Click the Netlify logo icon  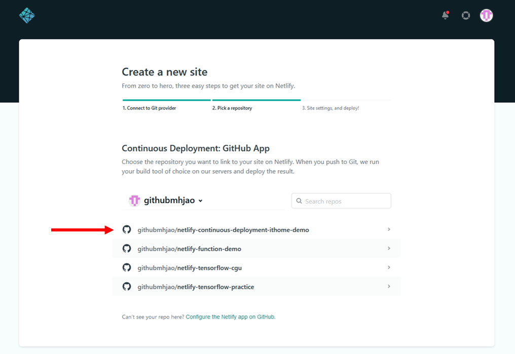click(x=27, y=15)
